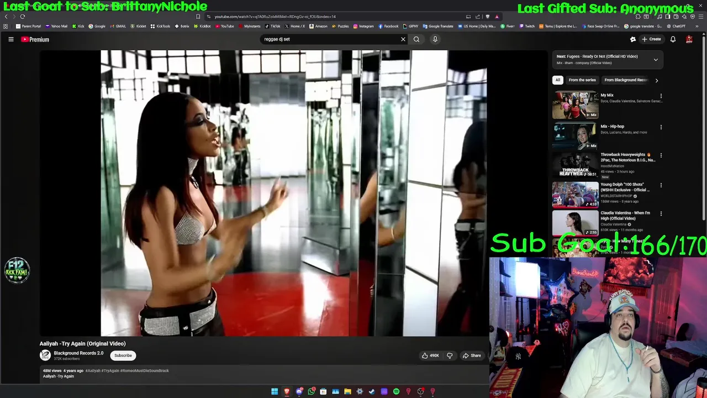Open File Explorer from taskbar
The height and width of the screenshot is (398, 707).
click(347, 391)
